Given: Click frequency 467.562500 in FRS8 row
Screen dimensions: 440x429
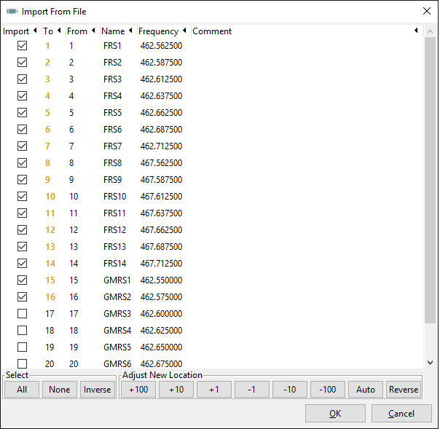Looking at the screenshot, I should (161, 163).
